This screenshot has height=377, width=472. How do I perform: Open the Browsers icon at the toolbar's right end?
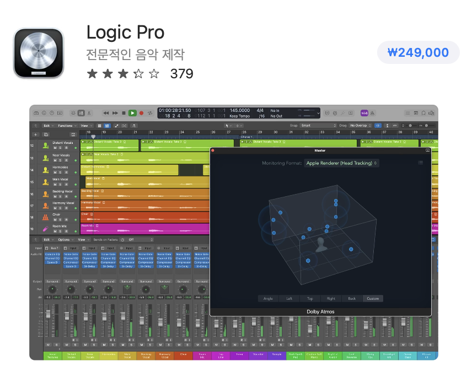pos(431,113)
